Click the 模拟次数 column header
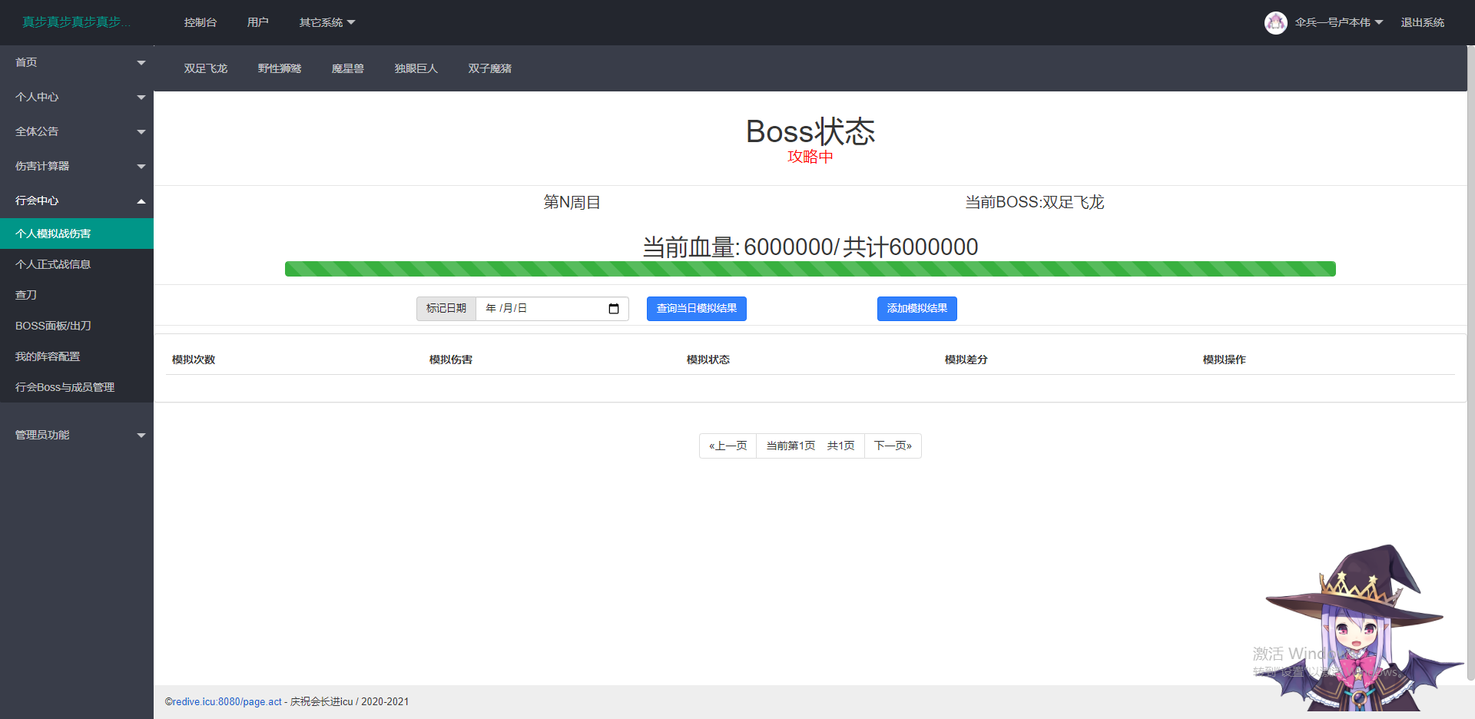1475x719 pixels. (194, 359)
